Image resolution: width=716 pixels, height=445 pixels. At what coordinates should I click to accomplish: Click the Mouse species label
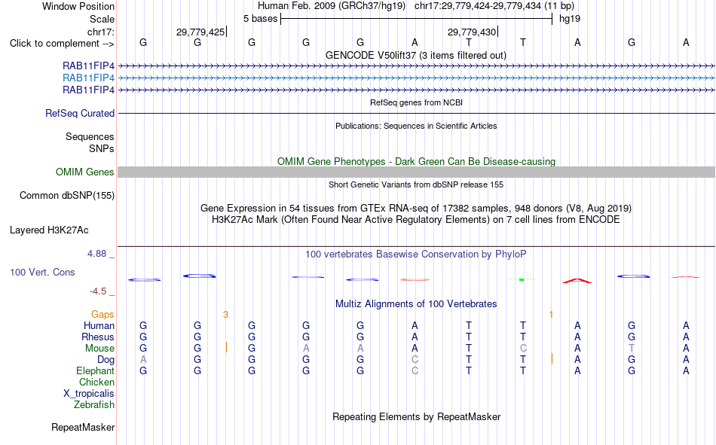point(99,348)
